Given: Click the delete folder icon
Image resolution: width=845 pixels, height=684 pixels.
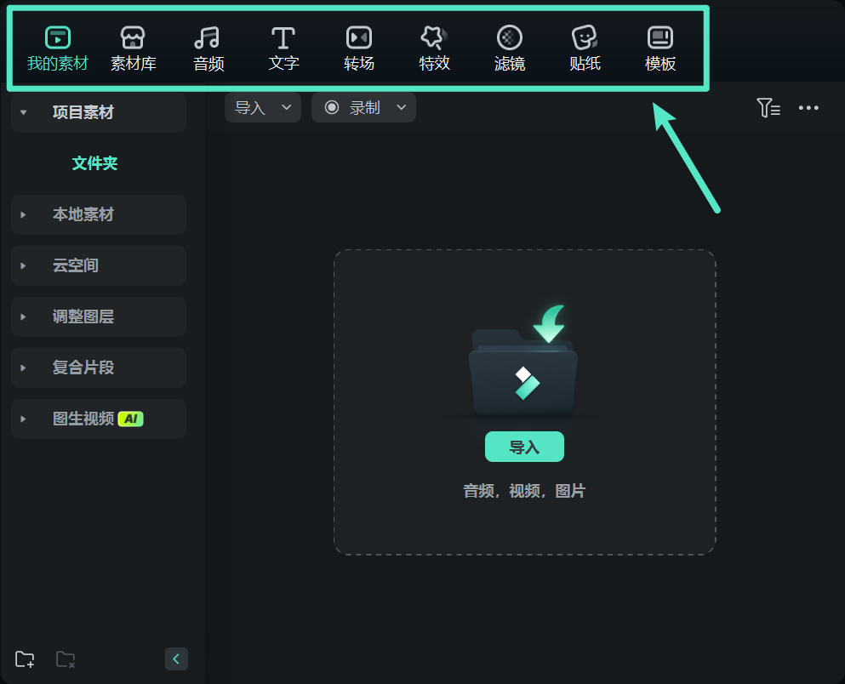Looking at the screenshot, I should pos(66,659).
